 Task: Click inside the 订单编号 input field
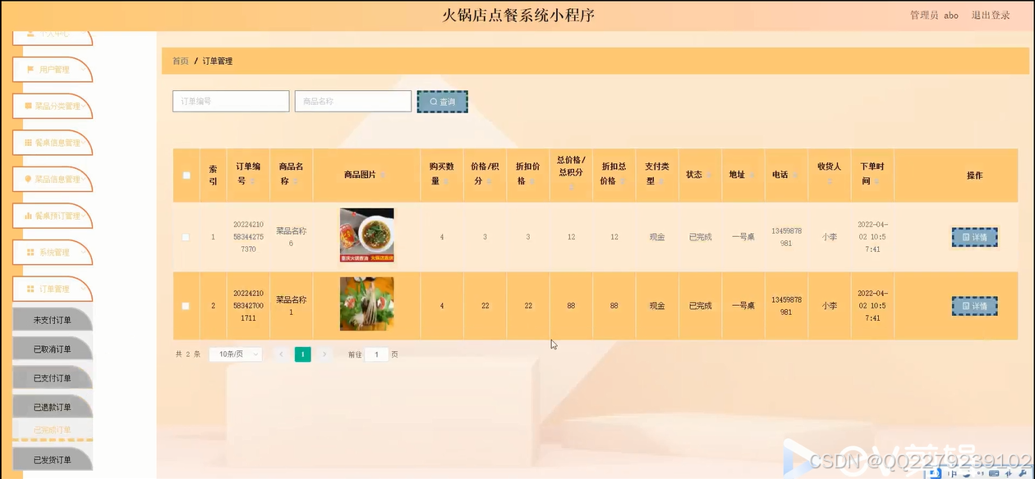[230, 101]
